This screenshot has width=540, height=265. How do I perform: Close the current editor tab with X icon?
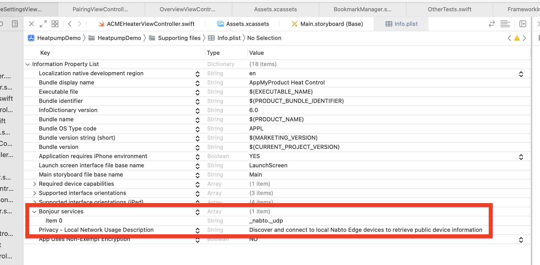[x=31, y=24]
